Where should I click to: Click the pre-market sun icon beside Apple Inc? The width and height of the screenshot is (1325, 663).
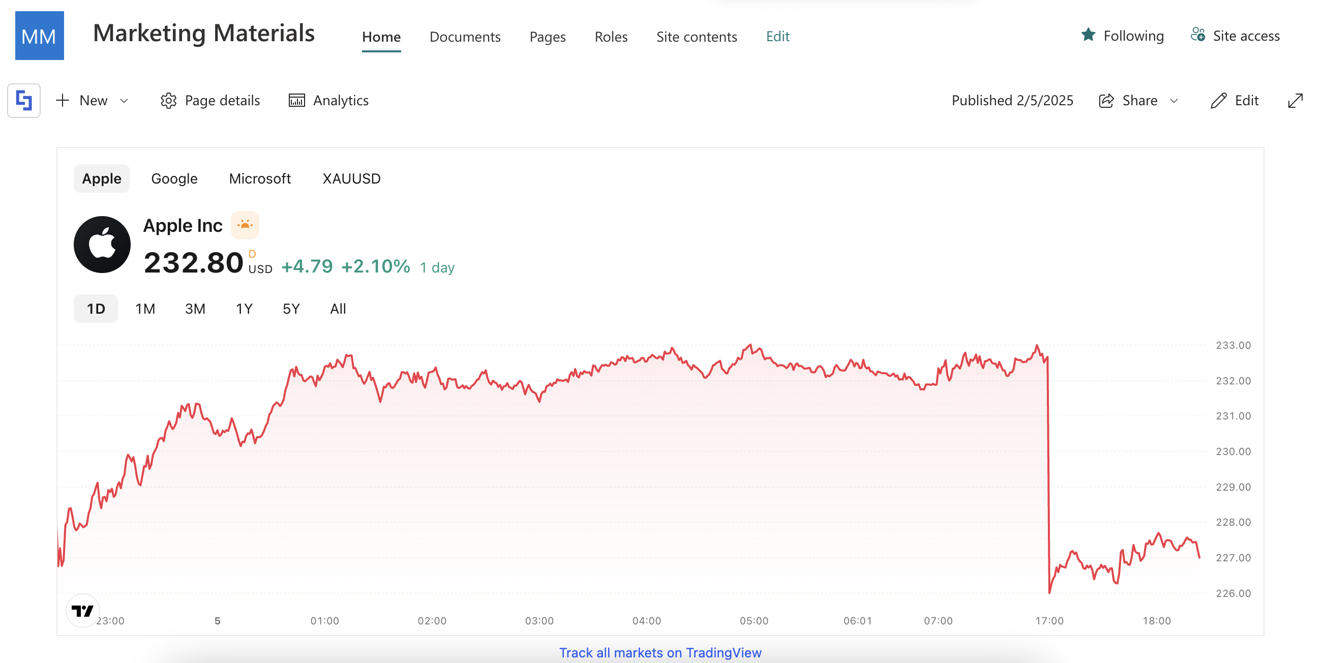pos(245,225)
